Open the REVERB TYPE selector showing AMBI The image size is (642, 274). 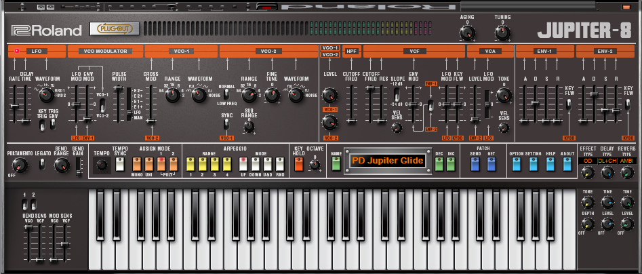click(626, 161)
